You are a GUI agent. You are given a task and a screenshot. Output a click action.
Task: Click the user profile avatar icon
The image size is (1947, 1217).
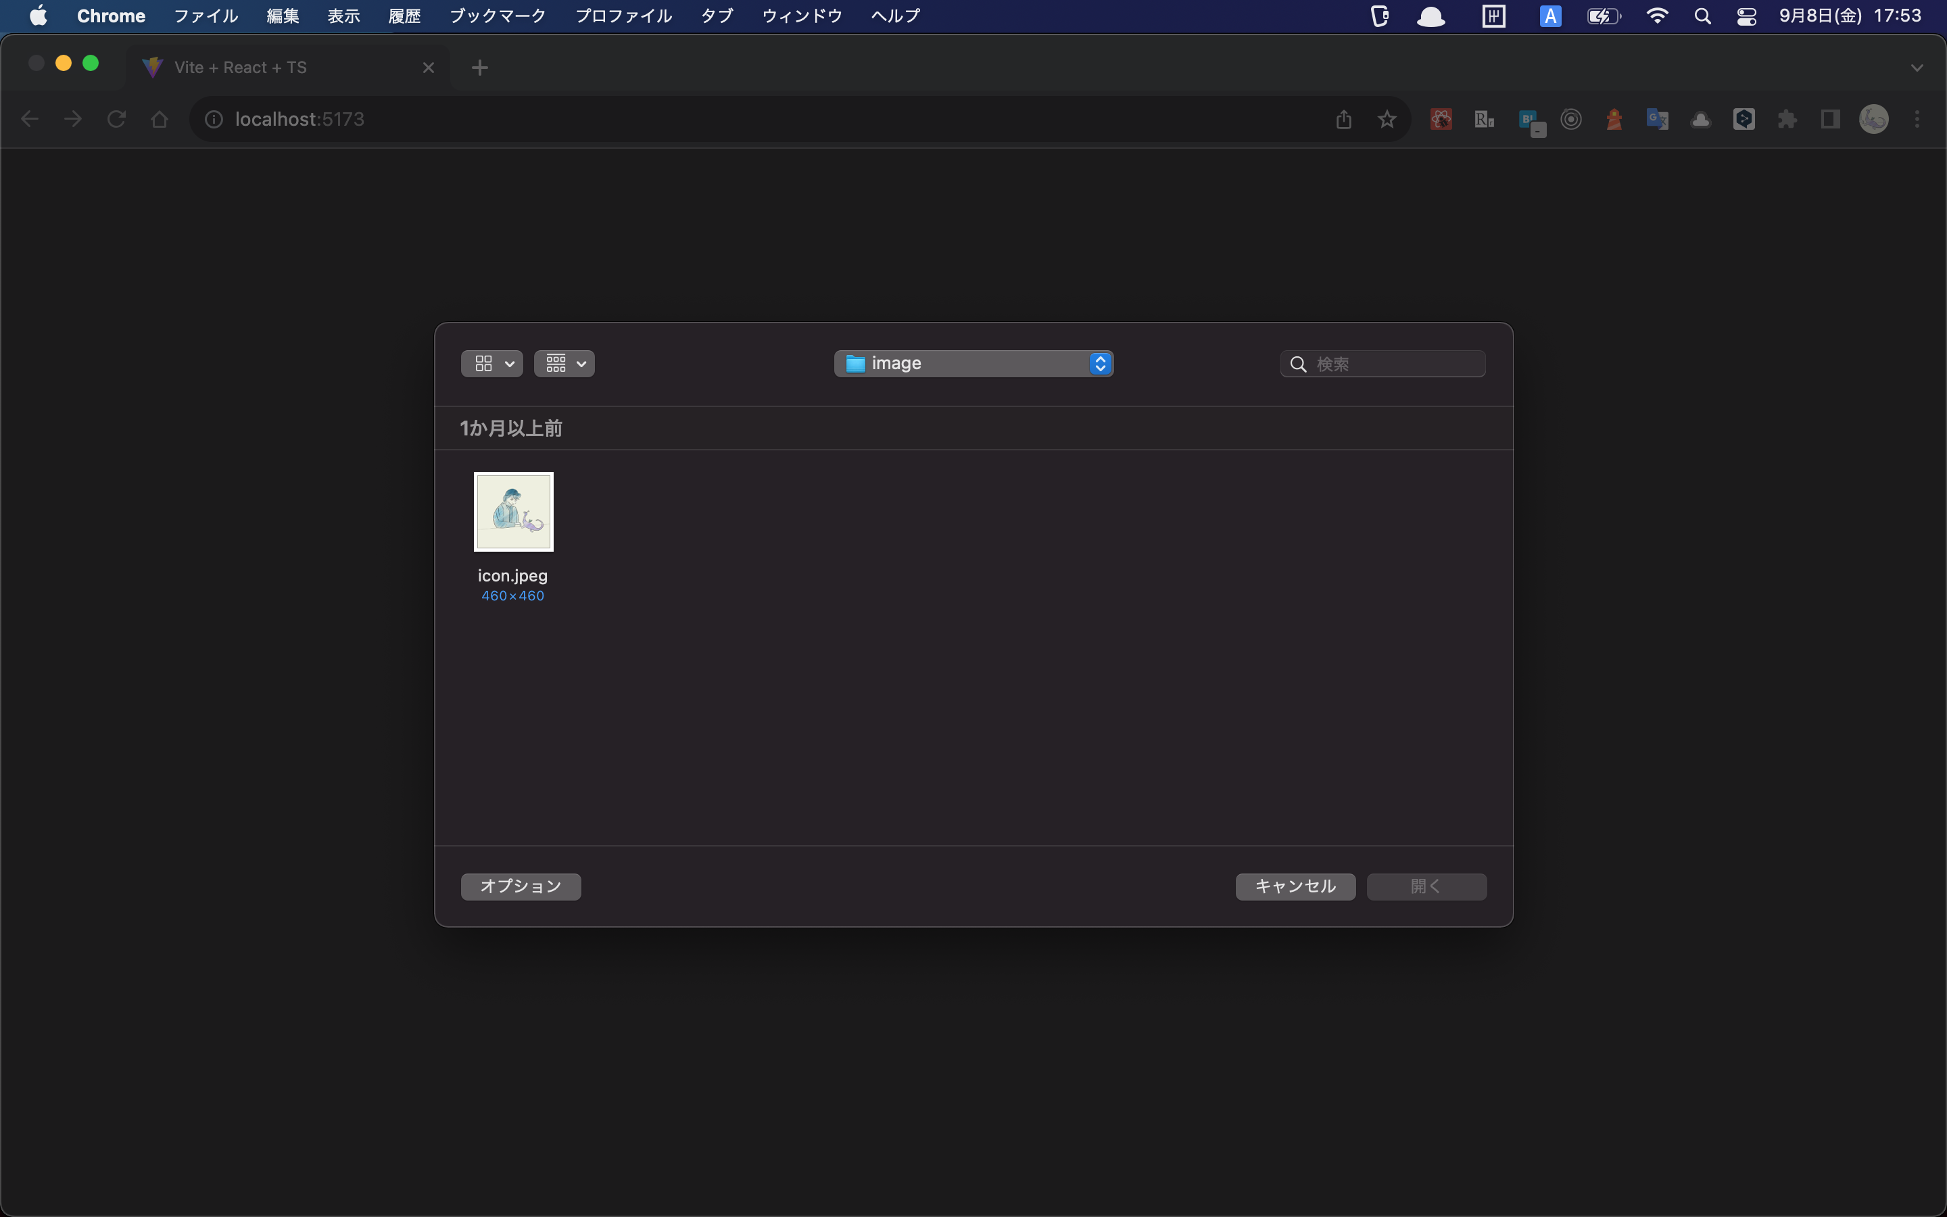[x=1873, y=119]
